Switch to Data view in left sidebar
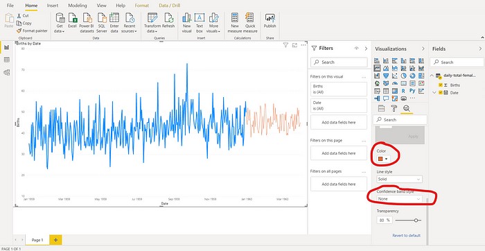The width and height of the screenshot is (485, 251). (6, 60)
